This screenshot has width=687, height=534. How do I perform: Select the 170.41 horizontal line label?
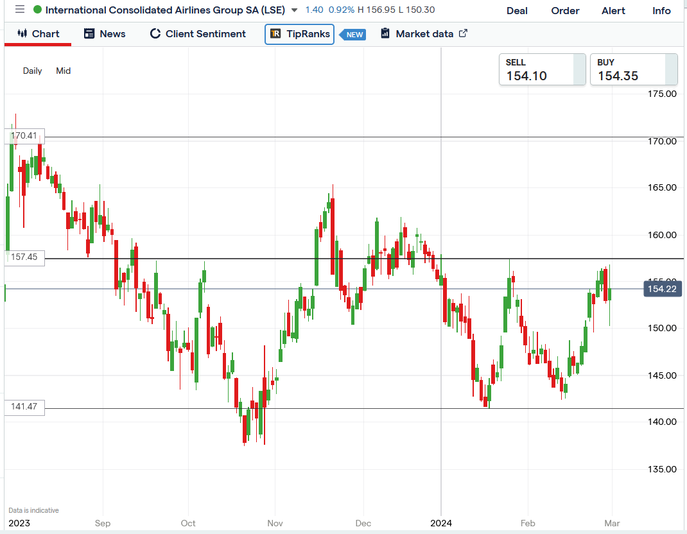(x=24, y=136)
